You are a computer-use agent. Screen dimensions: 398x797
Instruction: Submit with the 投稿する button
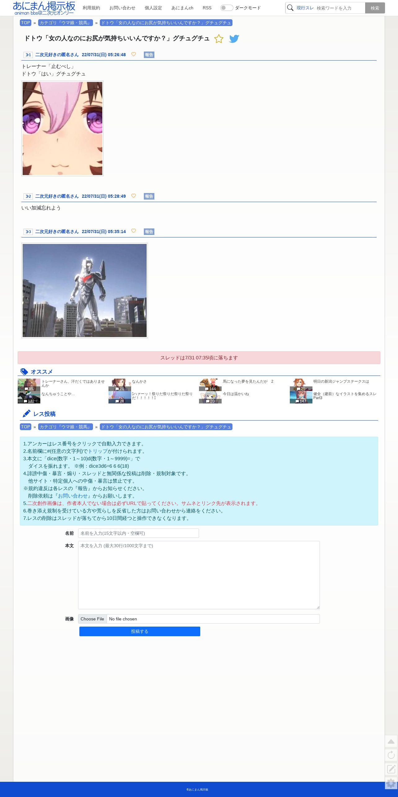[140, 631]
